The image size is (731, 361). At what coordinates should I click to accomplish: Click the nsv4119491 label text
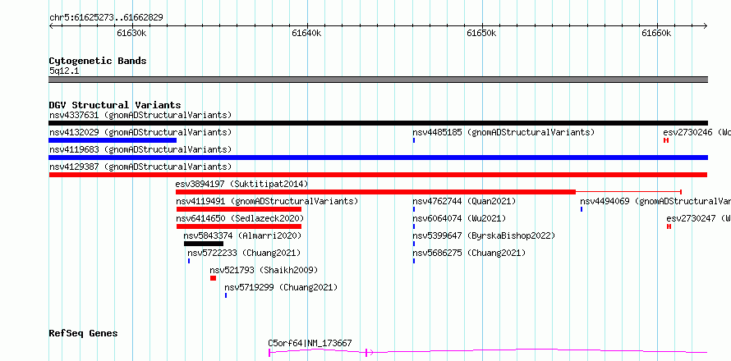tap(267, 201)
